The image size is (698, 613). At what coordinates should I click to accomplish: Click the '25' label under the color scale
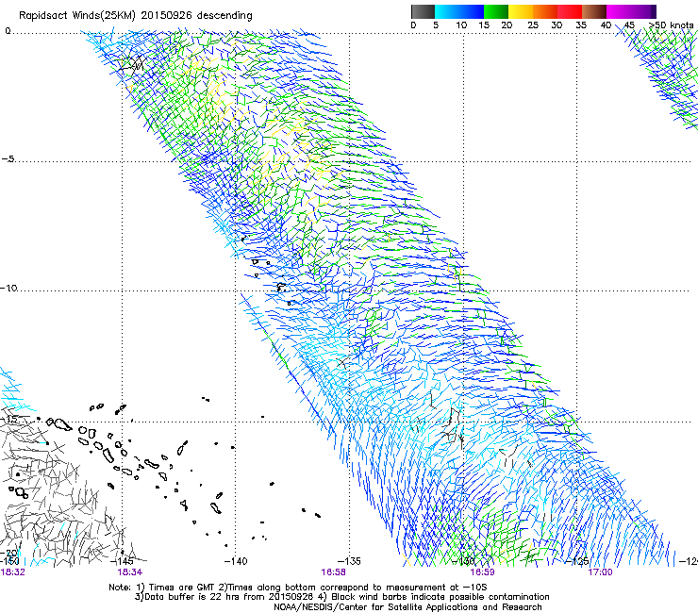[533, 25]
